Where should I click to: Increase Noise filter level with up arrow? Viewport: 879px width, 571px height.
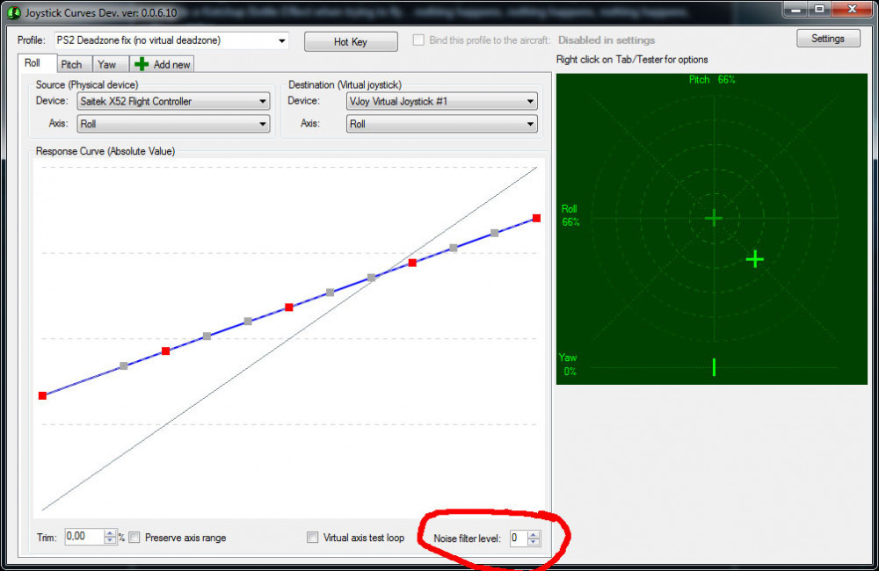coord(534,535)
